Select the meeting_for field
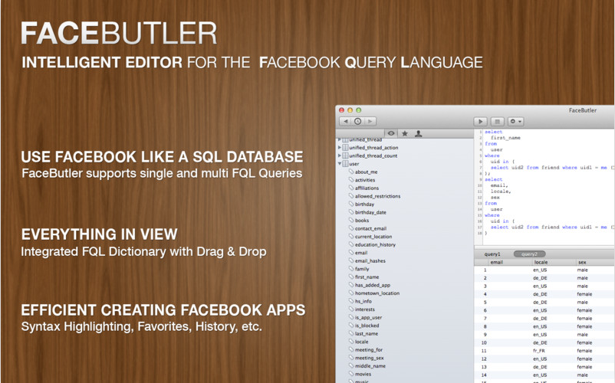Image resolution: width=615 pixels, height=383 pixels. pos(369,350)
